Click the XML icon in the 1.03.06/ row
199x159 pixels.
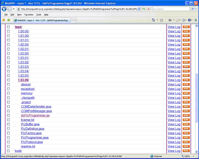186,80
